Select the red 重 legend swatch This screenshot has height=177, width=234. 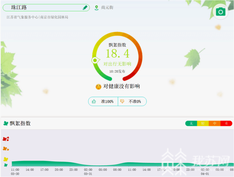pyautogui.click(x=226, y=124)
